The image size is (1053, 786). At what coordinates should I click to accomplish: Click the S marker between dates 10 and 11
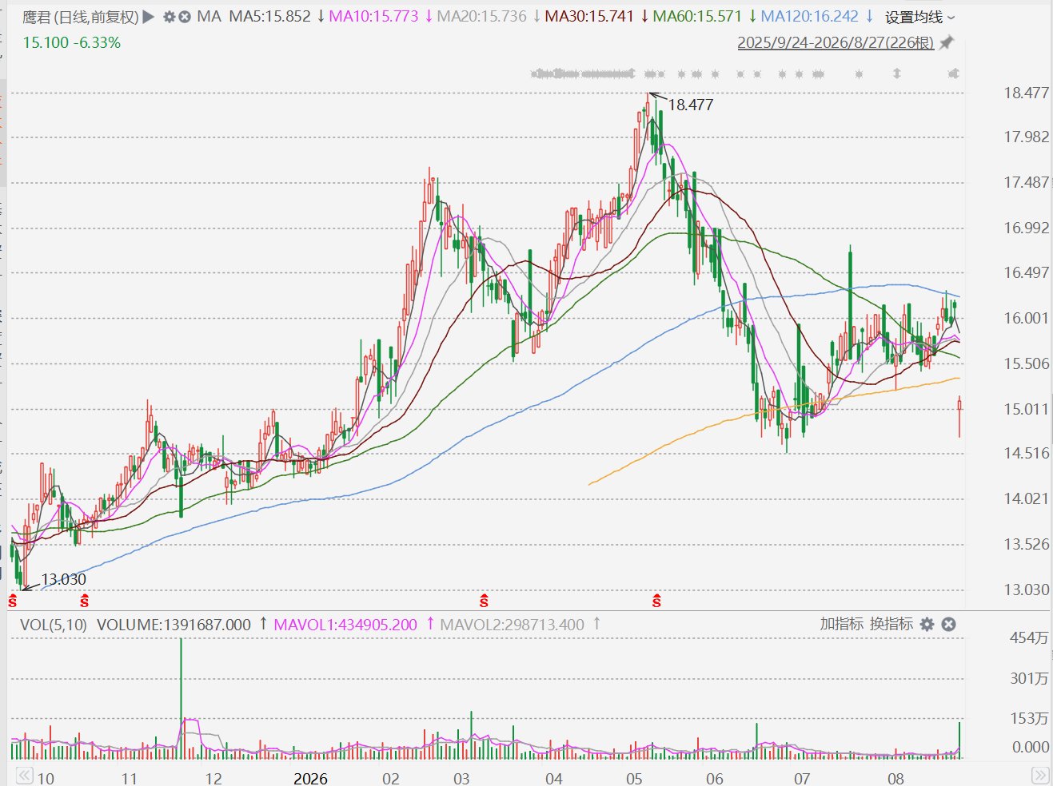click(x=84, y=601)
